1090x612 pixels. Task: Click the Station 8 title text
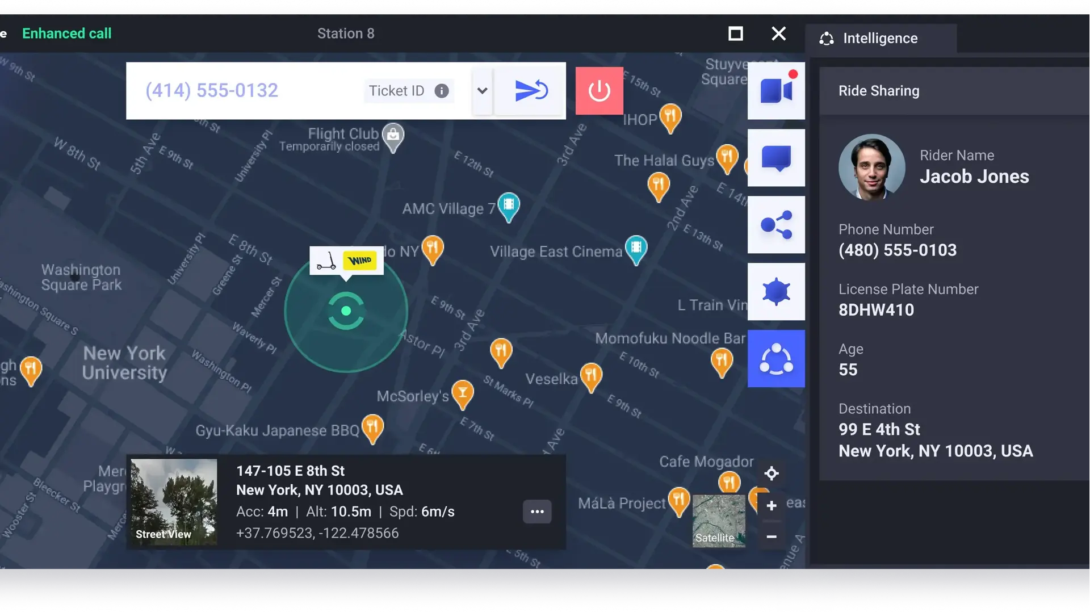click(346, 33)
